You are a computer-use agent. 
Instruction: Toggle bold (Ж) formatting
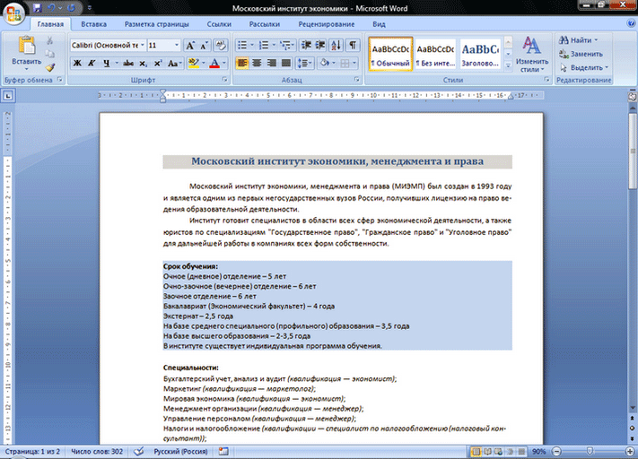(x=77, y=63)
